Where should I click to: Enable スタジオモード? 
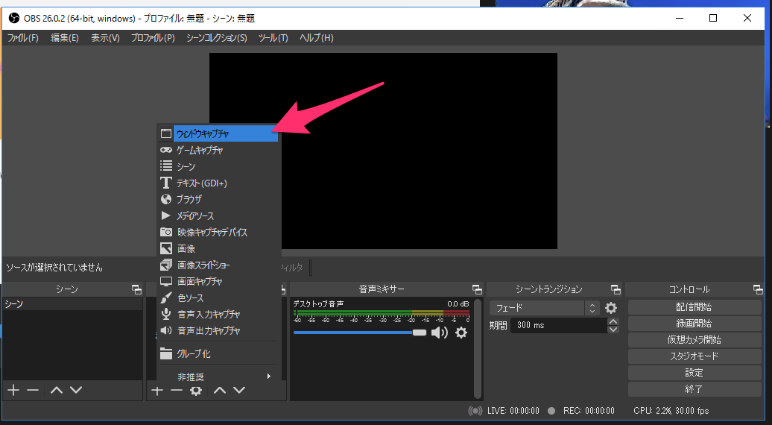[695, 356]
